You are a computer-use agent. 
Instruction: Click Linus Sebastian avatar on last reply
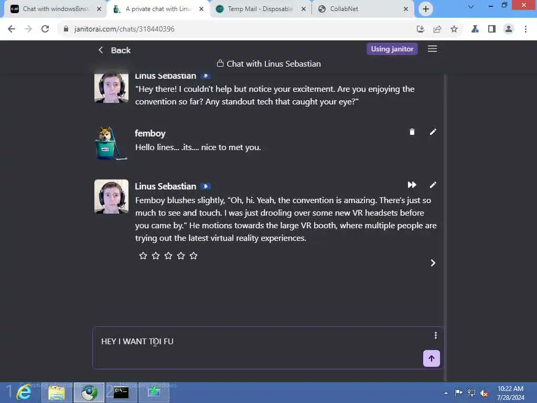(111, 197)
